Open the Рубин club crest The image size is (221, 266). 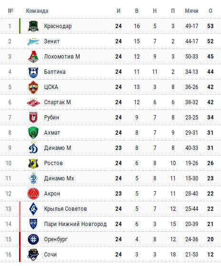coord(33,118)
